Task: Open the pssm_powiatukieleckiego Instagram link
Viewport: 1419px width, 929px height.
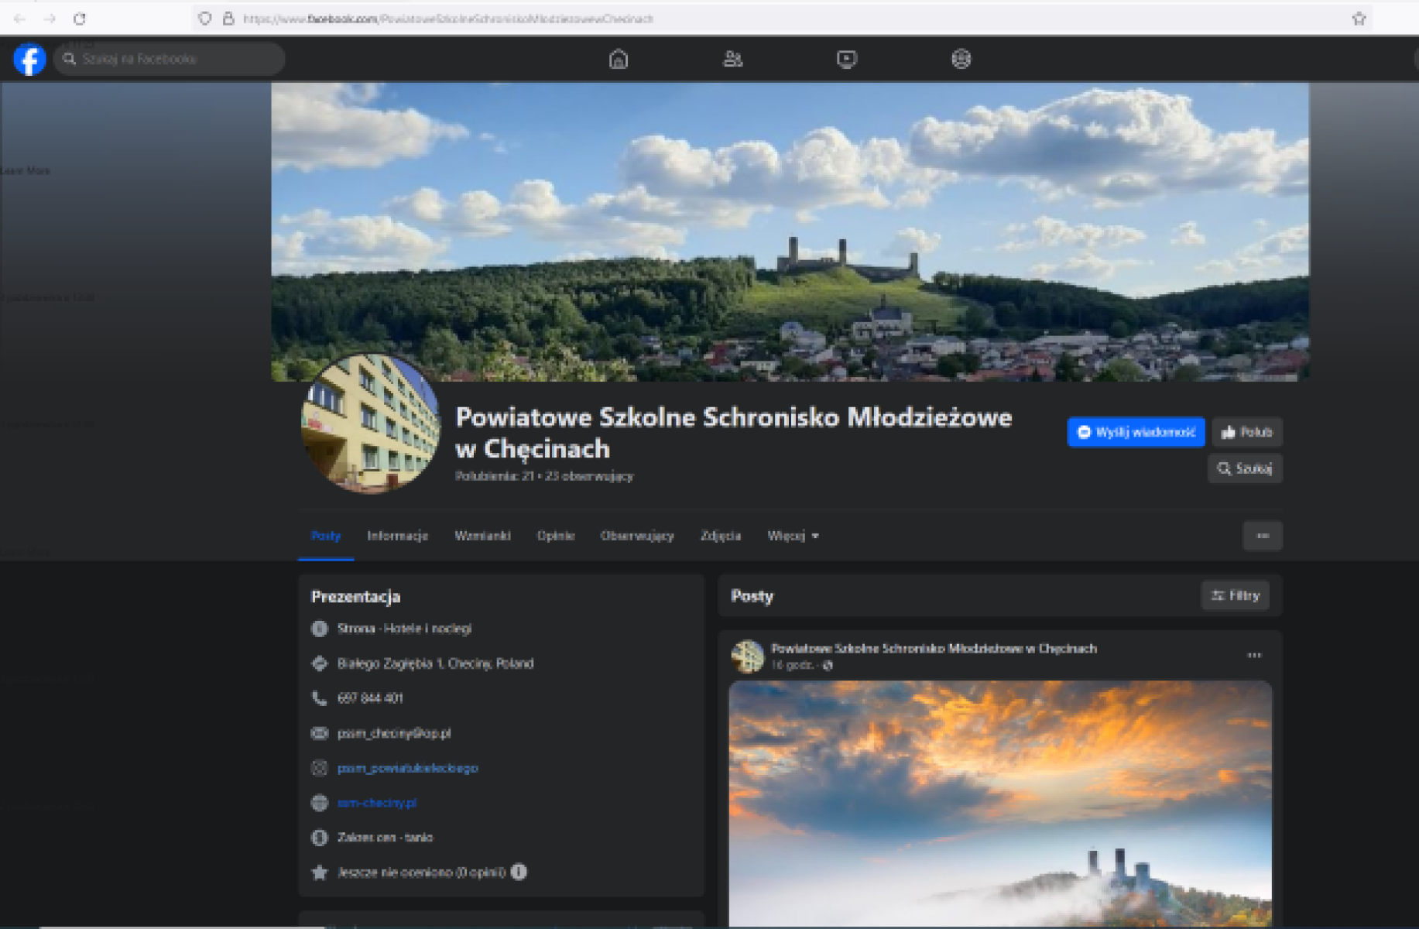Action: coord(407,768)
